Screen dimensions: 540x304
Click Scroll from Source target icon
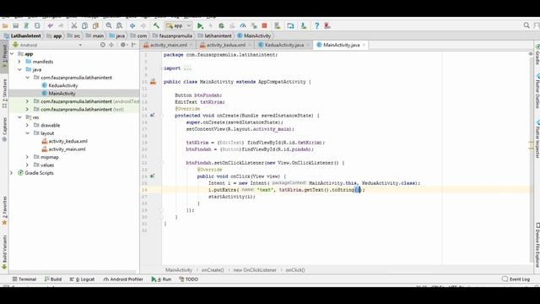[x=103, y=45]
